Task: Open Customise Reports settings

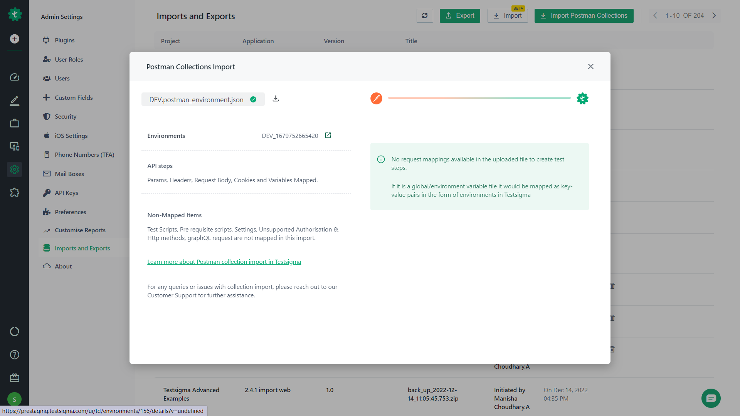Action: point(80,230)
